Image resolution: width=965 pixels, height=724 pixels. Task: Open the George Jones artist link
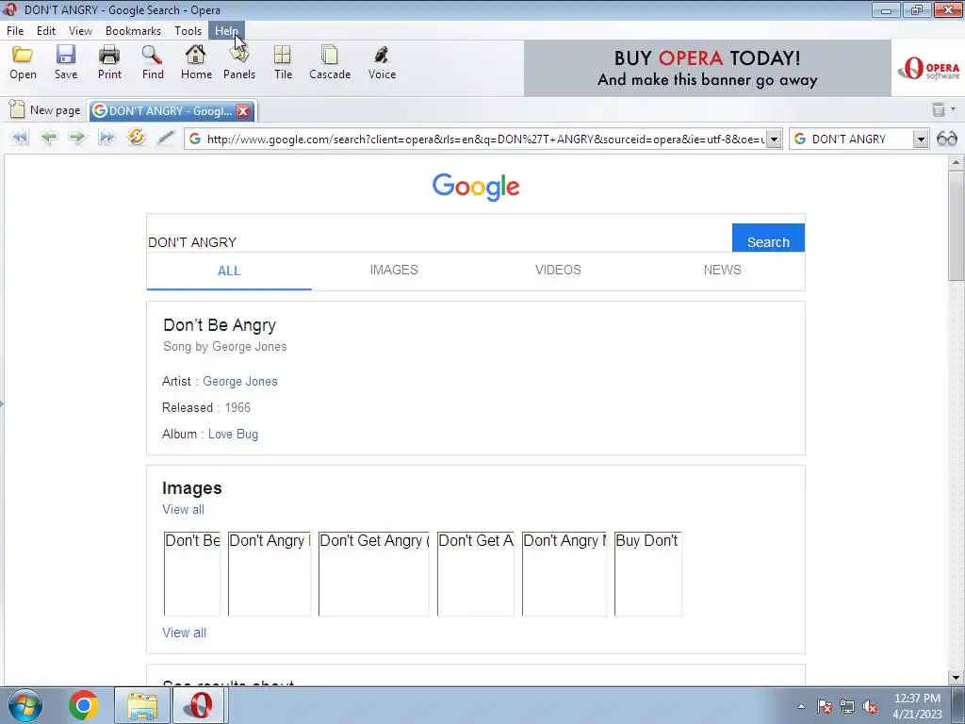[240, 382]
